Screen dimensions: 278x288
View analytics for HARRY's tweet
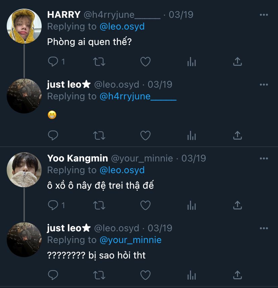191,61
